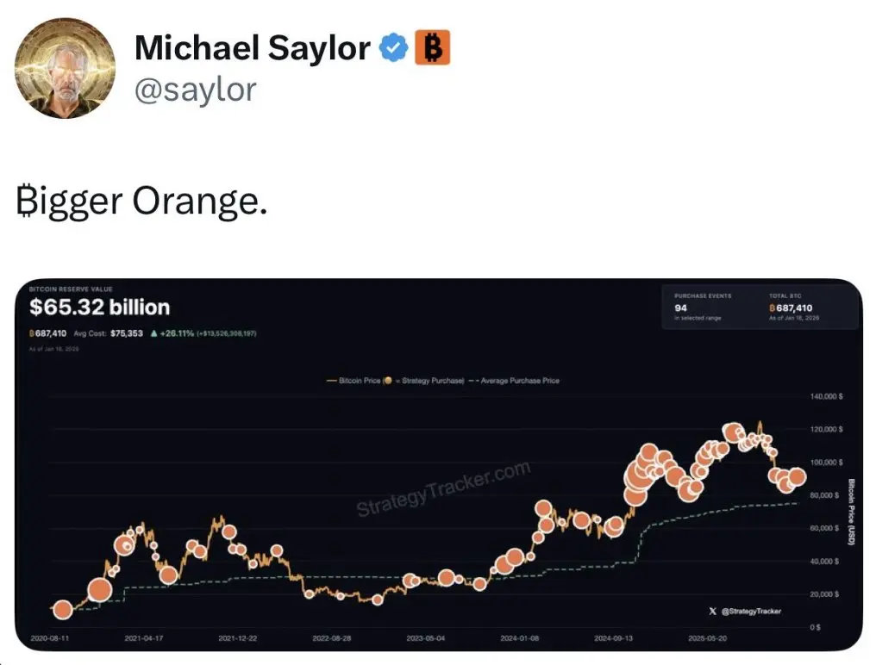Screen dimensions: 876x665
Task: Click the orange Bitcoin badge icon
Action: pyautogui.click(x=432, y=48)
